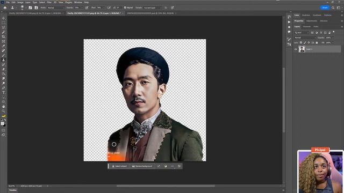Click the horizontal canvas scrollbar

click(166, 186)
